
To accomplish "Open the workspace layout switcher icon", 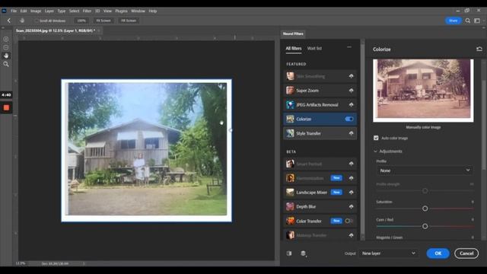I will point(477,21).
